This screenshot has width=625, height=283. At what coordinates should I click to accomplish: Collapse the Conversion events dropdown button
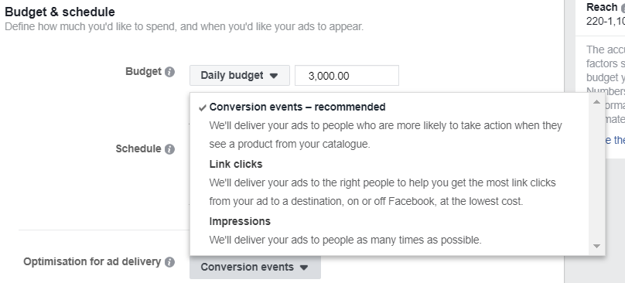click(255, 267)
